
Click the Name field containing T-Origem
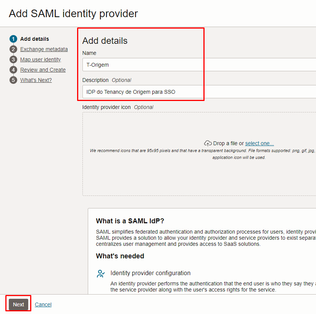(x=199, y=65)
